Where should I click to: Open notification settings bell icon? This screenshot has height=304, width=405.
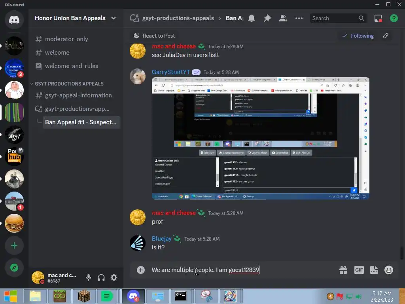(x=252, y=18)
